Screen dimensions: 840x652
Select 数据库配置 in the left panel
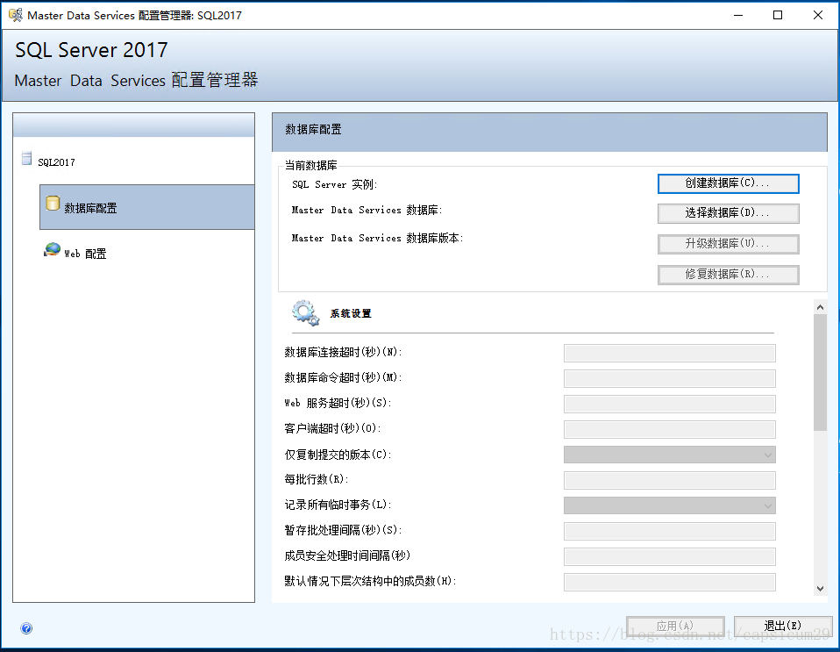tap(146, 207)
